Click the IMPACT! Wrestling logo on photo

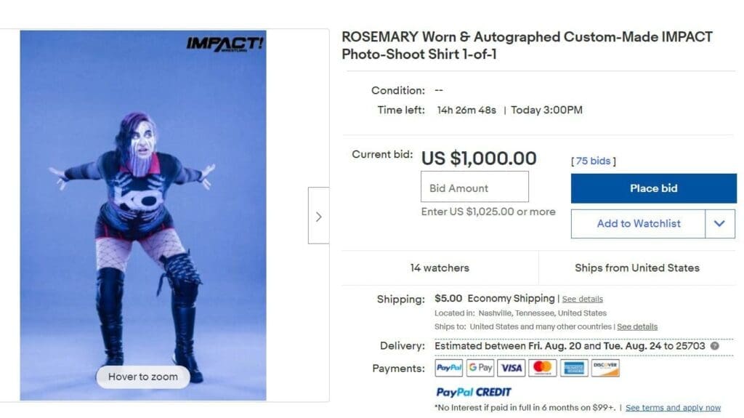[225, 44]
